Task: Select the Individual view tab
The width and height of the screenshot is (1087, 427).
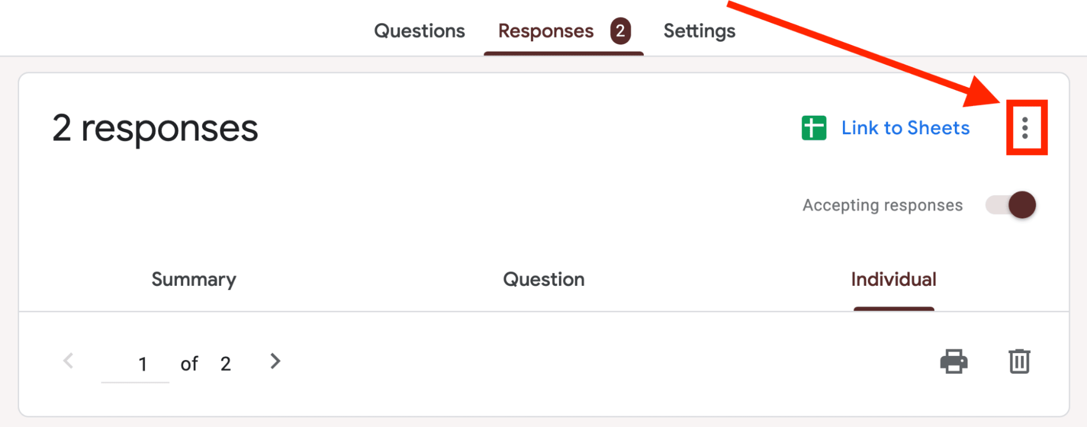Action: coord(893,279)
